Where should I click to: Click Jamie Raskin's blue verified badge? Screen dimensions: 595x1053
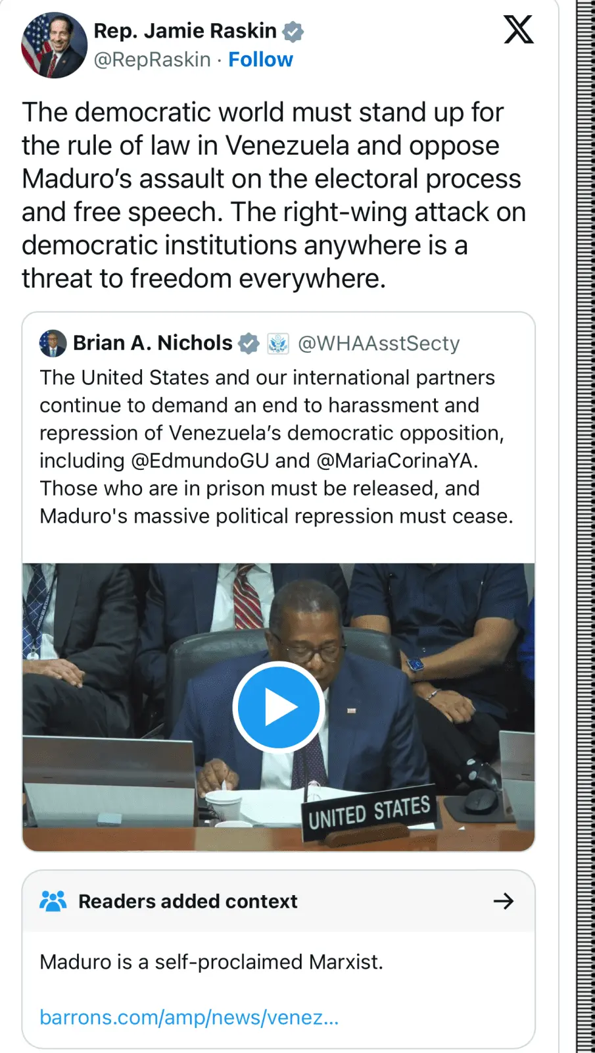click(x=293, y=32)
